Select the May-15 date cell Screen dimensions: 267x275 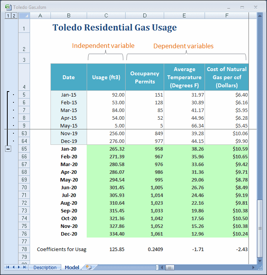click(69, 126)
